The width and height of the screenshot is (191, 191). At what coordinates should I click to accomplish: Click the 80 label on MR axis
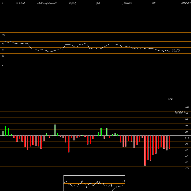click(186, 113)
